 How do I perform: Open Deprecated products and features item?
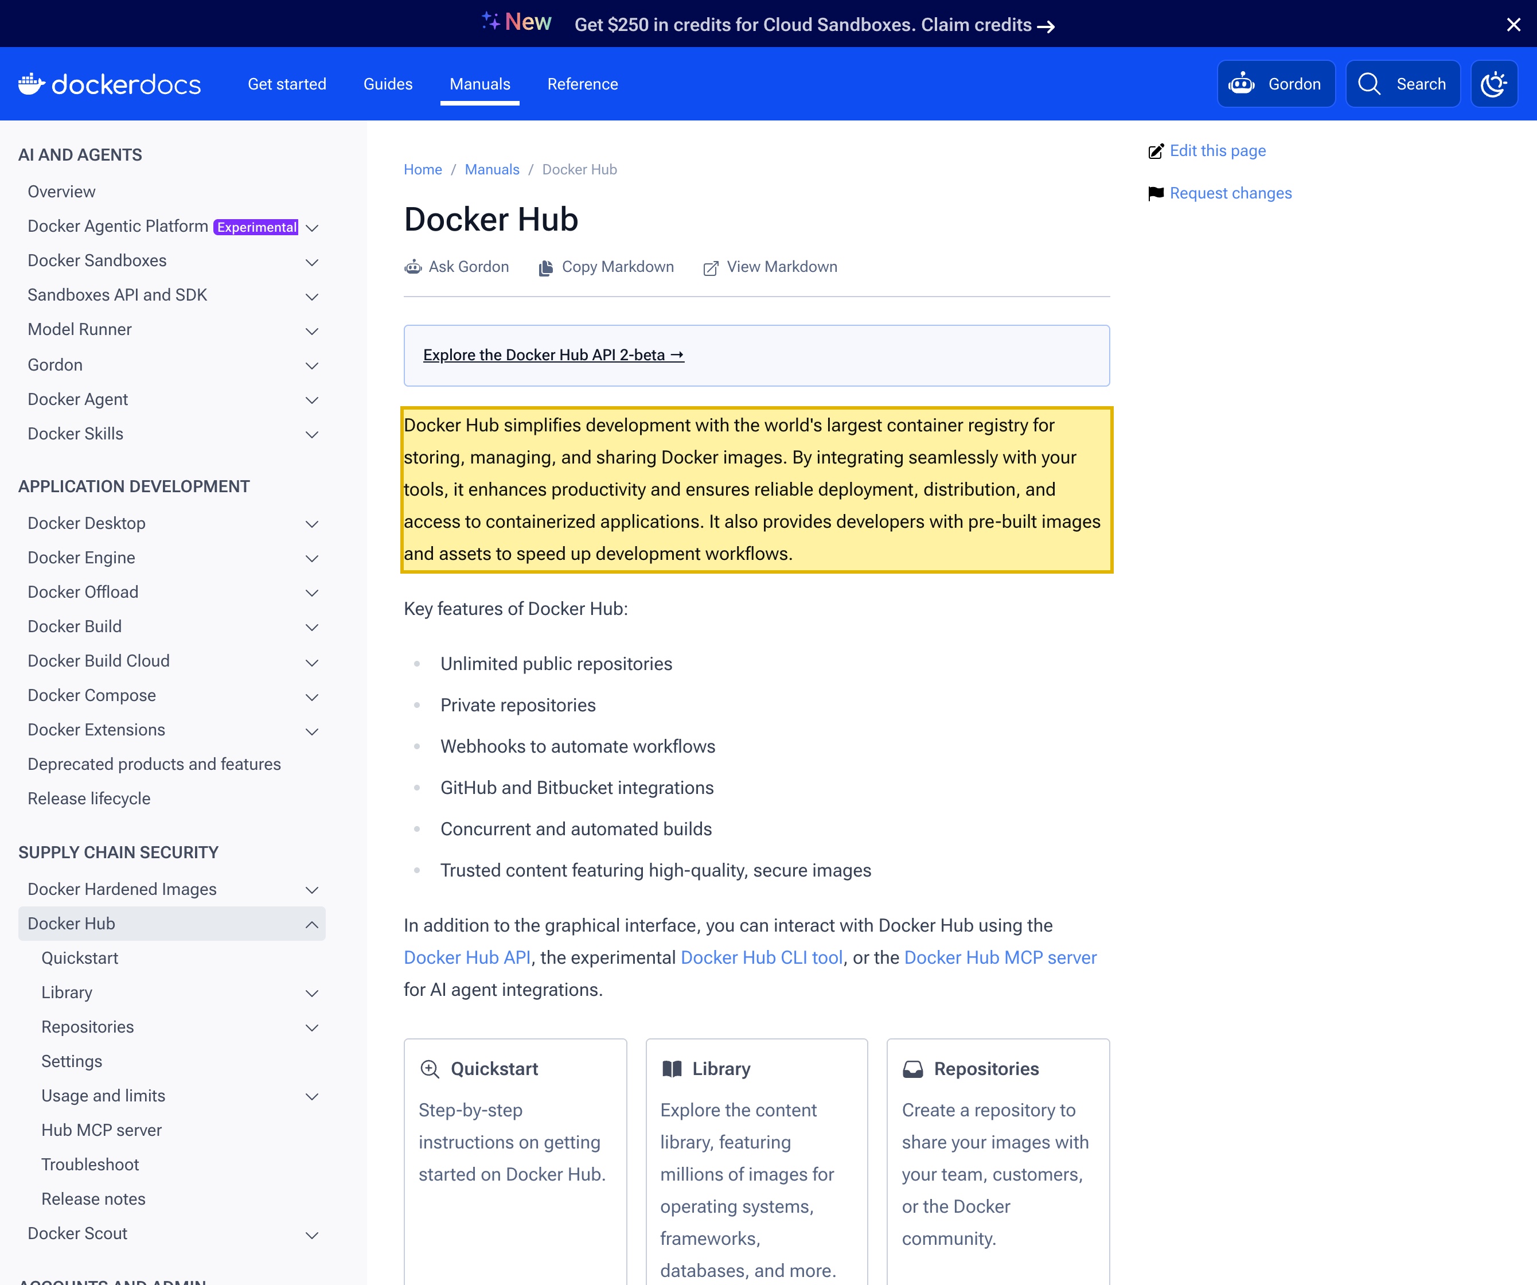[x=154, y=764]
